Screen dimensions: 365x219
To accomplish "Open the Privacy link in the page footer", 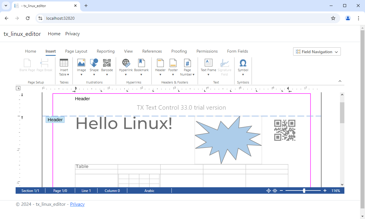I will [77, 204].
